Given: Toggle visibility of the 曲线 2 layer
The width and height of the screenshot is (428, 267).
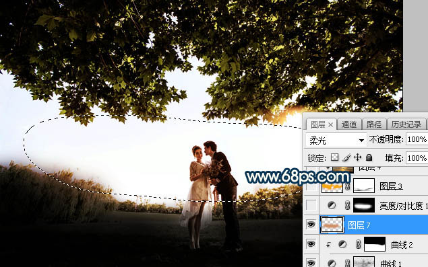Looking at the screenshot, I should point(311,244).
